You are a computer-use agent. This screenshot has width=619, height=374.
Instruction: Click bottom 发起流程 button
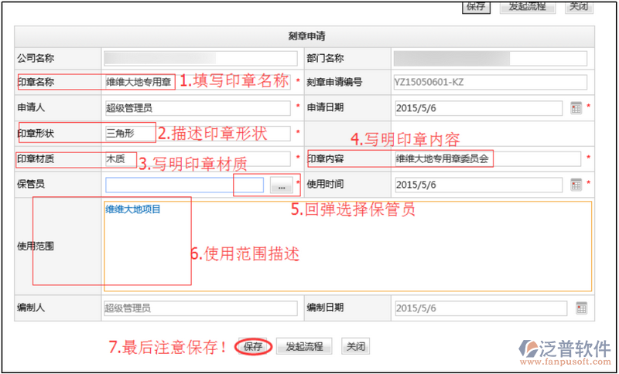click(x=304, y=346)
